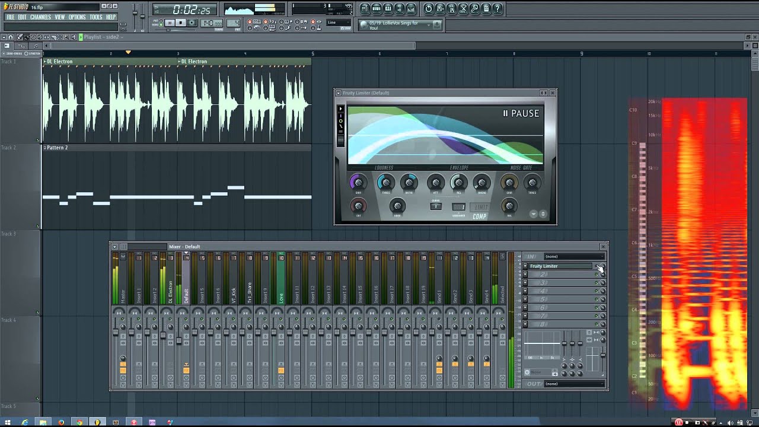This screenshot has height=427, width=759.
Task: Show the playlist window icon
Action: (365, 8)
